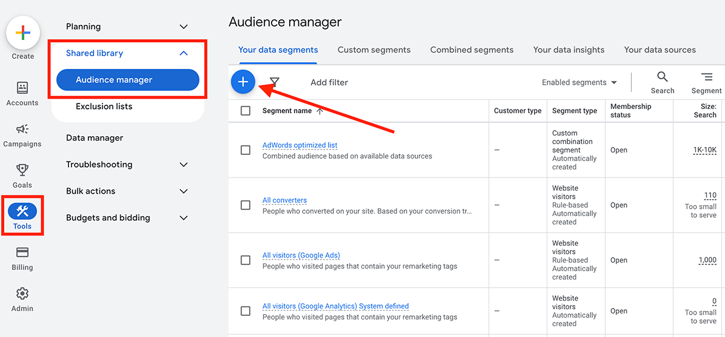The width and height of the screenshot is (725, 337).
Task: Open the Billing card icon
Action: click(x=22, y=252)
